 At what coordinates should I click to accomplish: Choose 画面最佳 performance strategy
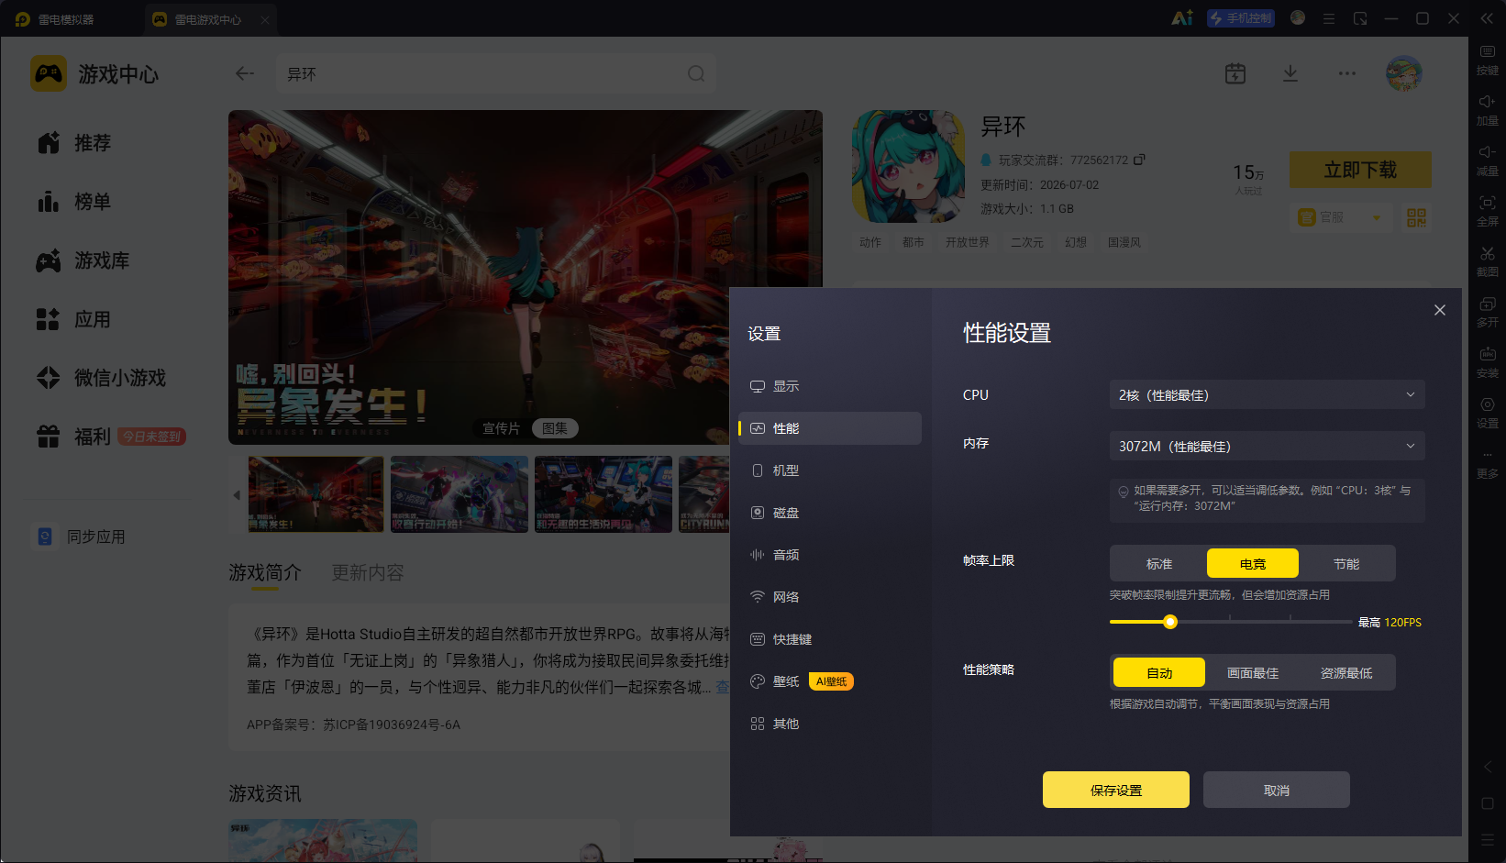[x=1253, y=672]
